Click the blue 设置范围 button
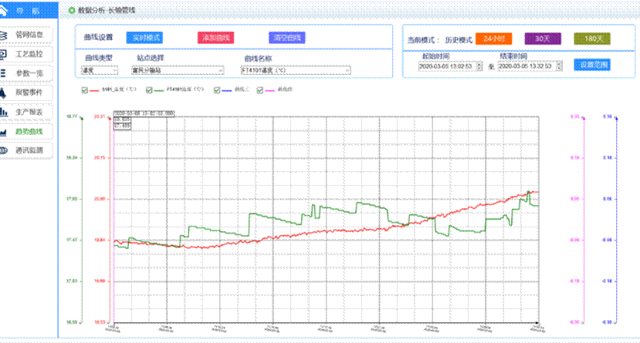The image size is (640, 343). click(x=592, y=65)
